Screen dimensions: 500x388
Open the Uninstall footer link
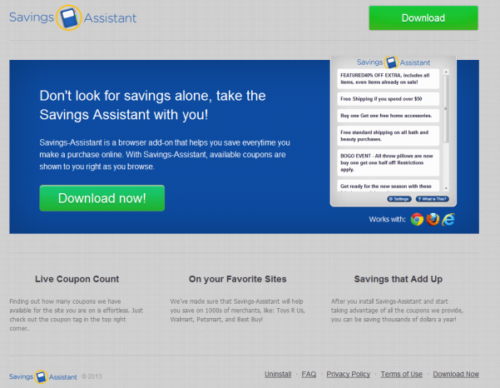coord(278,374)
